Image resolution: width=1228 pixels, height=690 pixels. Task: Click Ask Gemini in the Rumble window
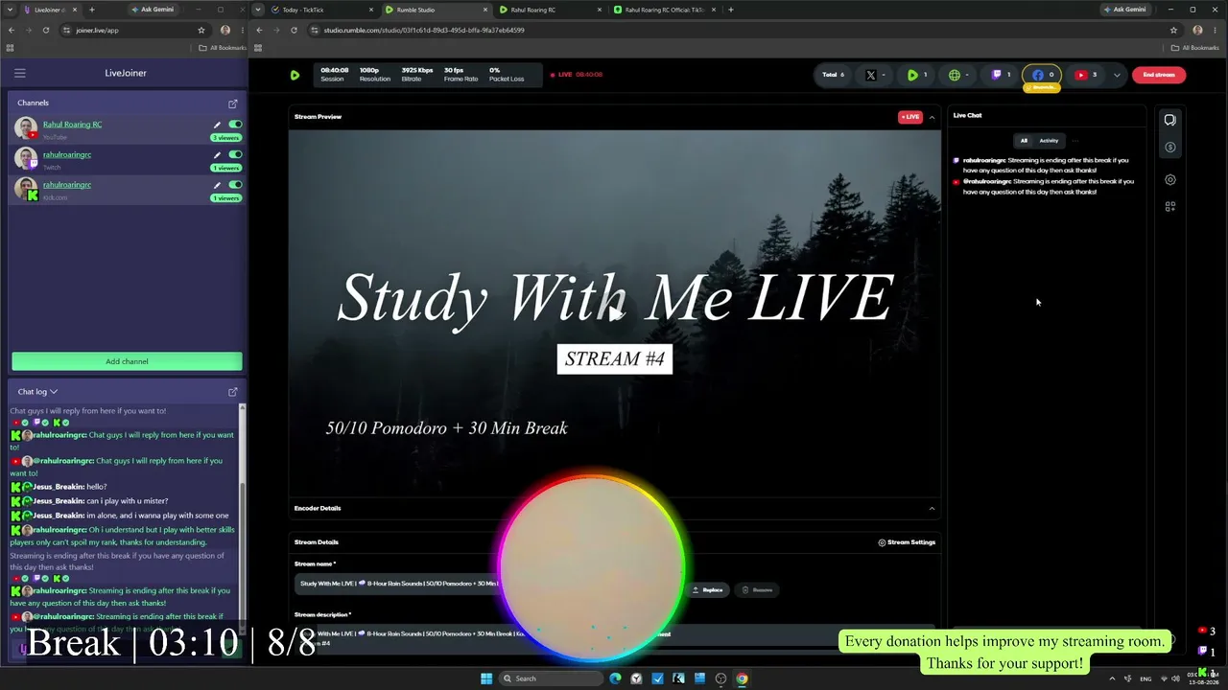click(x=1125, y=10)
